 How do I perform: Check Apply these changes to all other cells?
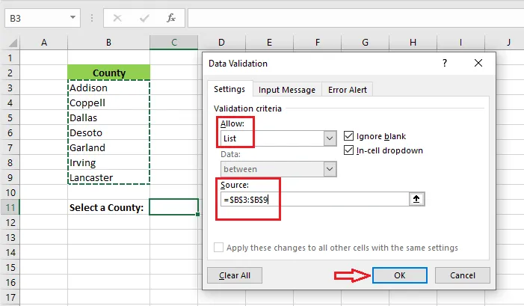point(218,248)
